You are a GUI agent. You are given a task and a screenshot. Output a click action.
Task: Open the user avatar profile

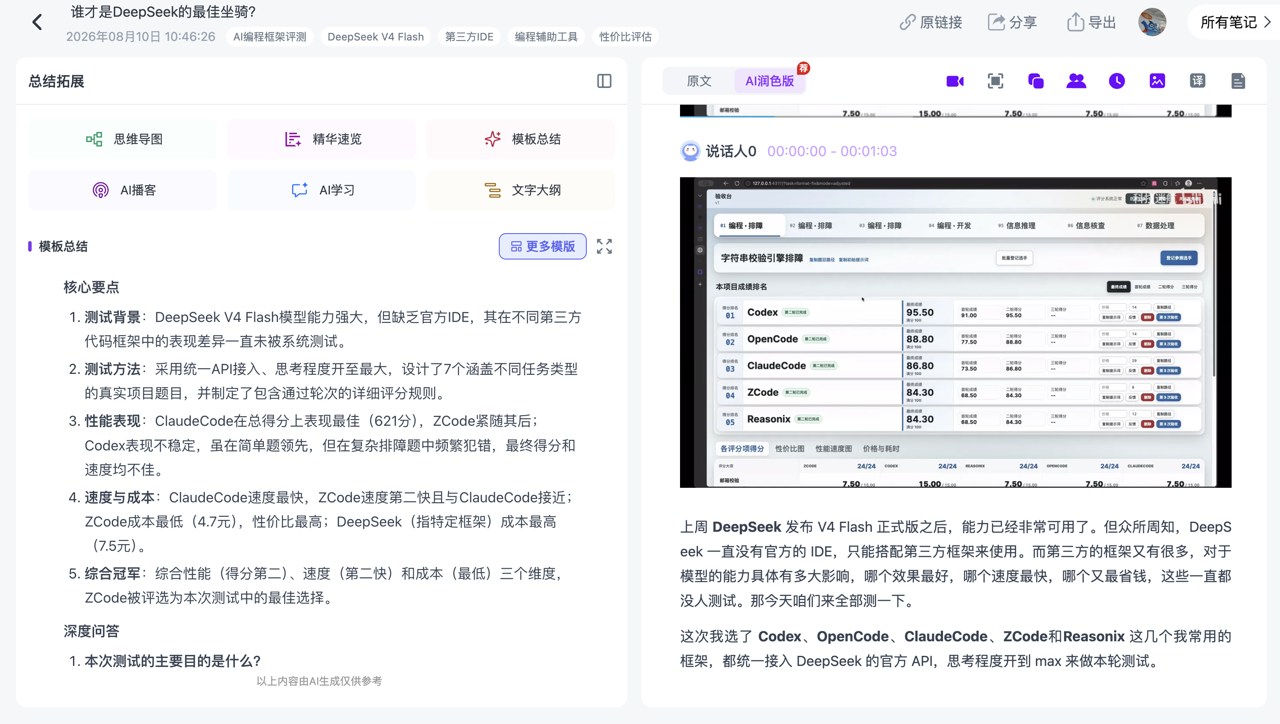(1152, 22)
